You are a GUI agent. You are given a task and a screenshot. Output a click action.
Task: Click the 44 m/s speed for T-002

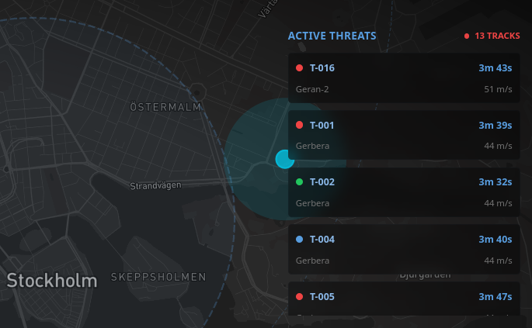(x=498, y=203)
